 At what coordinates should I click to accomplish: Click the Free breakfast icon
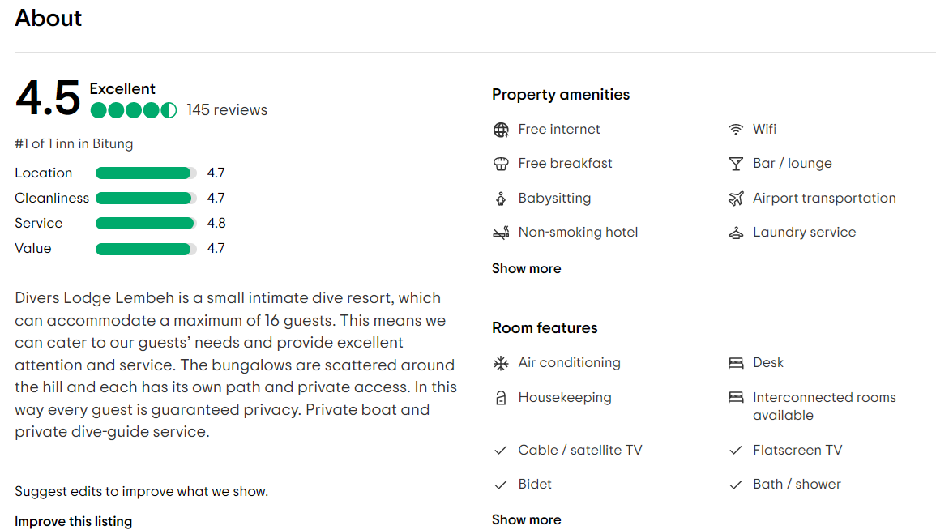501,164
